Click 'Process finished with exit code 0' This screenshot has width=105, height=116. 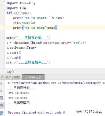(x=37, y=113)
